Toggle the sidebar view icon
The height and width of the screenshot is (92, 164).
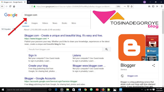pyautogui.click(x=153, y=6)
